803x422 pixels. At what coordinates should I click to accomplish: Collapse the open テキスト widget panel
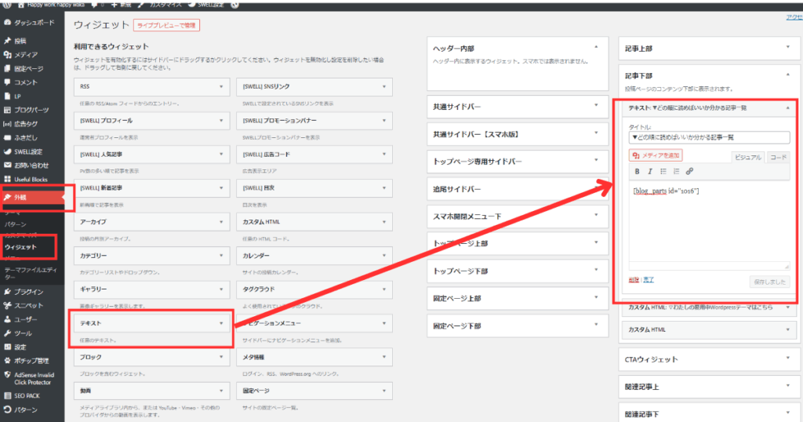(x=787, y=107)
